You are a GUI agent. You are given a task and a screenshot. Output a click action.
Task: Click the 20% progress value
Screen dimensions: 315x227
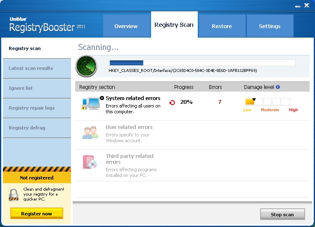coord(186,102)
